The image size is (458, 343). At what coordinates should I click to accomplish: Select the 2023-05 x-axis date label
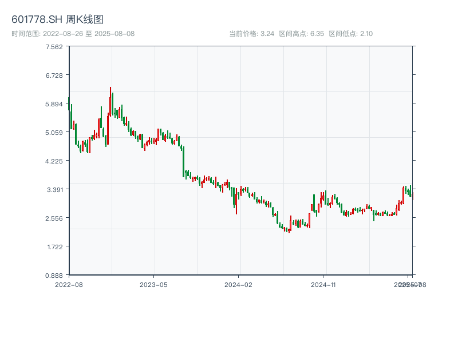pyautogui.click(x=153, y=284)
